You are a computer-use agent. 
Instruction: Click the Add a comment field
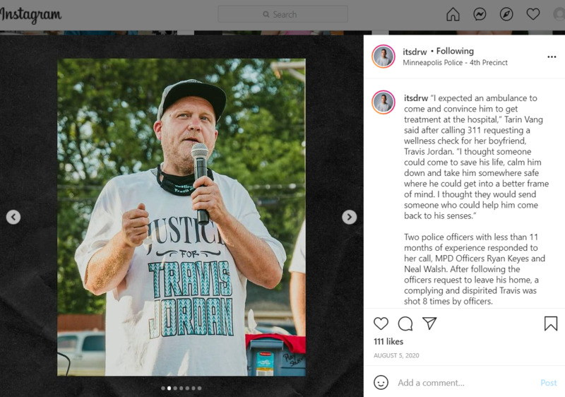465,383
